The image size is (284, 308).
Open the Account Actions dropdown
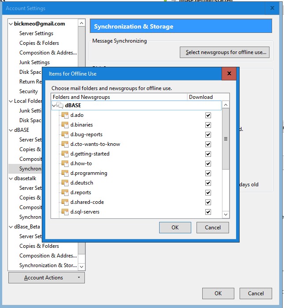tap(46, 278)
